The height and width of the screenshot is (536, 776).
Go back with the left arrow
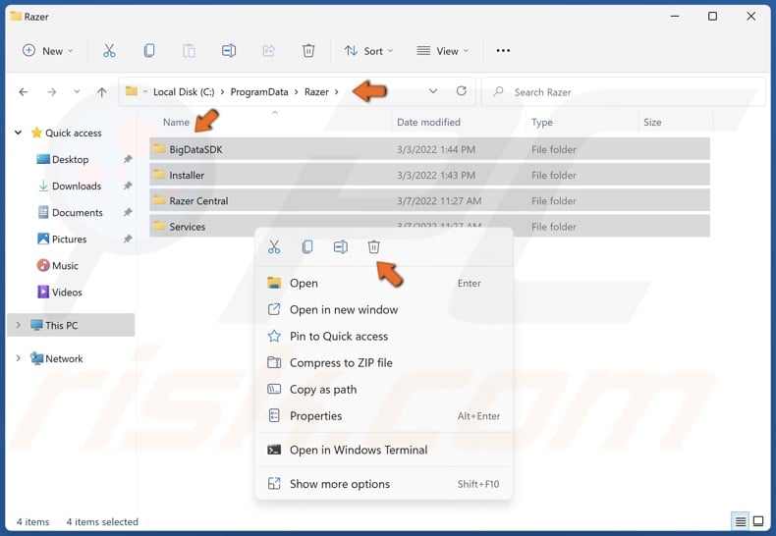[24, 92]
